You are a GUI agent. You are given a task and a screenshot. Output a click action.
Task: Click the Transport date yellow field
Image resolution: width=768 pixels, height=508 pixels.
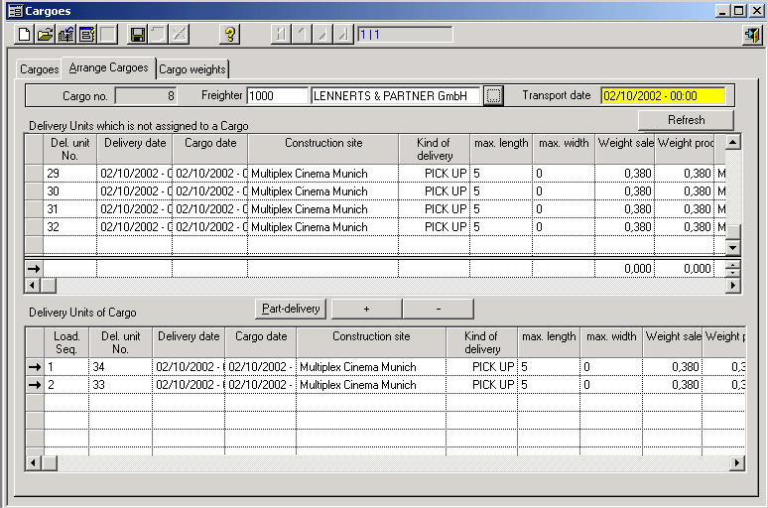662,96
